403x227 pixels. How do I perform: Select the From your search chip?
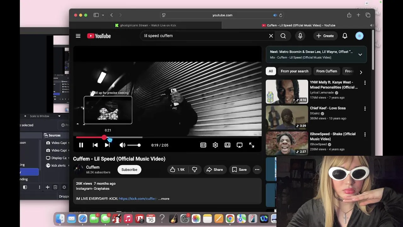pyautogui.click(x=294, y=71)
